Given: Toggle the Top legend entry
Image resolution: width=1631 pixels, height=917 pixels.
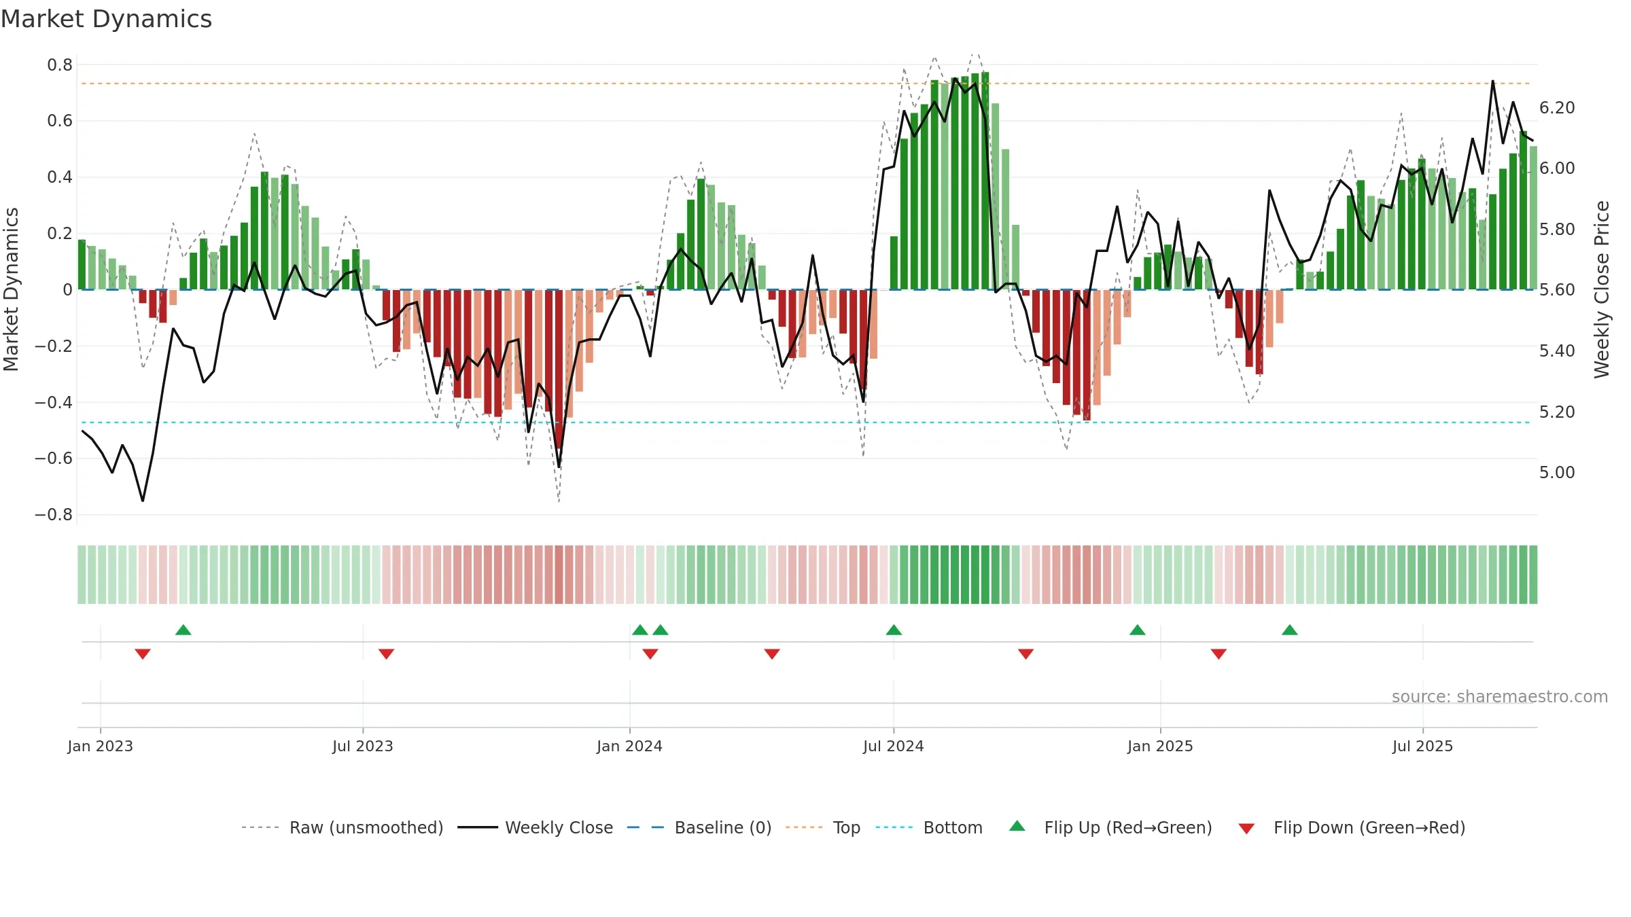Looking at the screenshot, I should [823, 827].
